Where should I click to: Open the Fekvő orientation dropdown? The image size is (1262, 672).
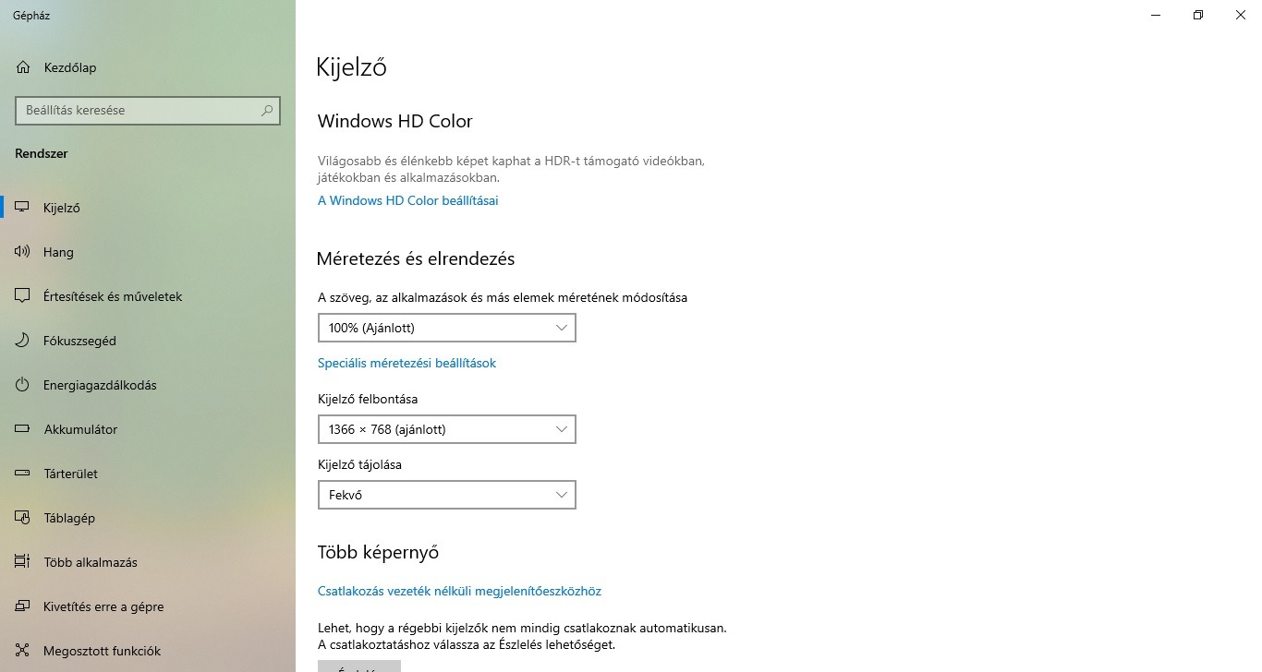click(x=446, y=495)
